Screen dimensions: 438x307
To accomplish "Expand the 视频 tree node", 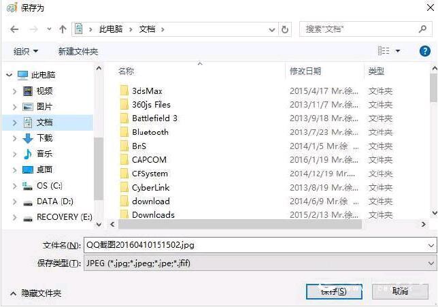I will pos(14,91).
